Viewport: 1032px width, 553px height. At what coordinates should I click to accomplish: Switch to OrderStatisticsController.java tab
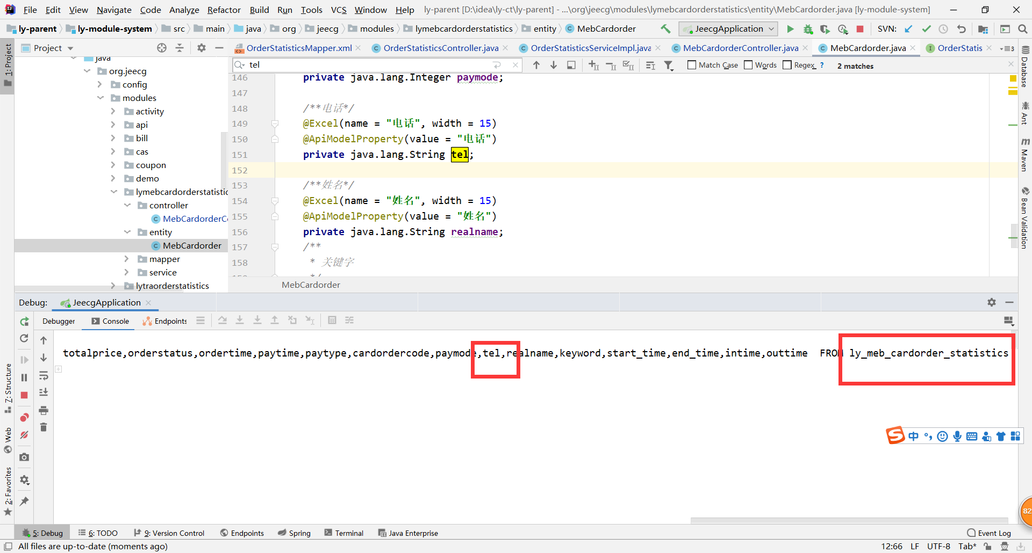tap(441, 48)
